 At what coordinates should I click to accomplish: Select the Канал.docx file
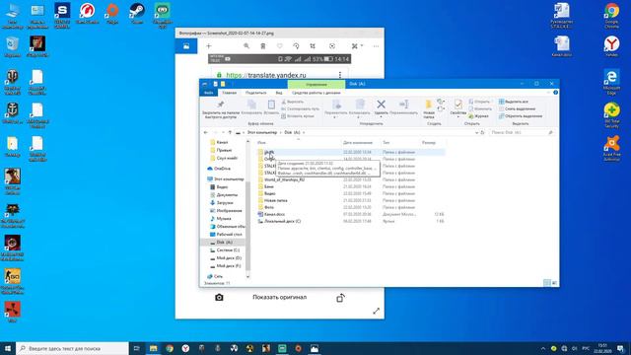pos(271,214)
